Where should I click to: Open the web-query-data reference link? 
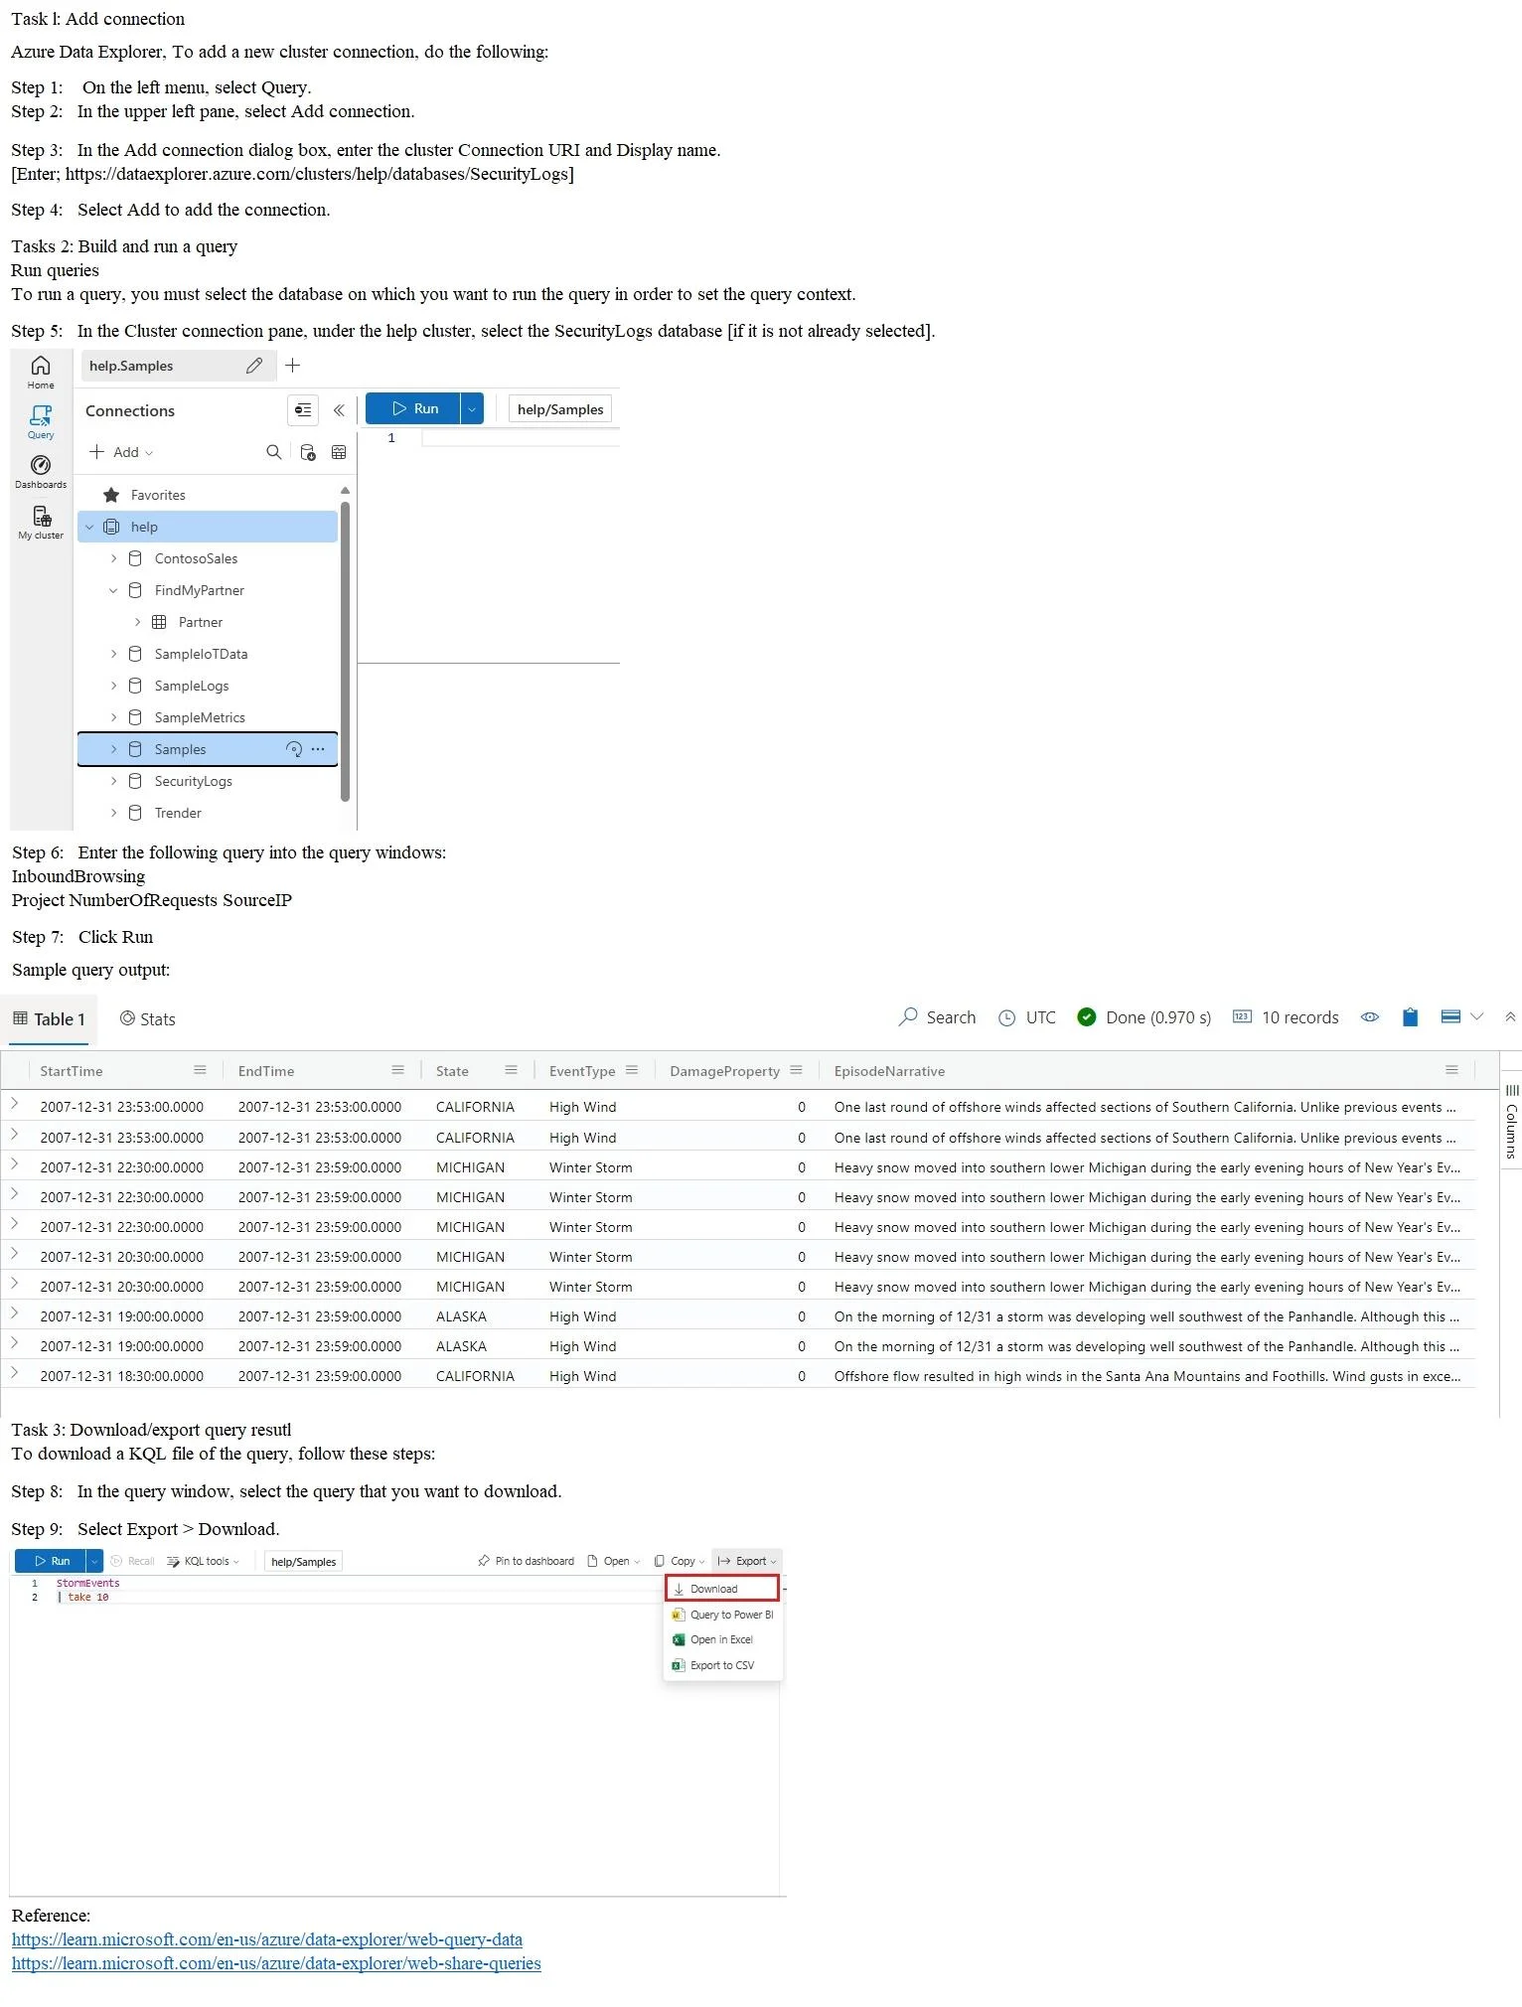coord(266,1939)
